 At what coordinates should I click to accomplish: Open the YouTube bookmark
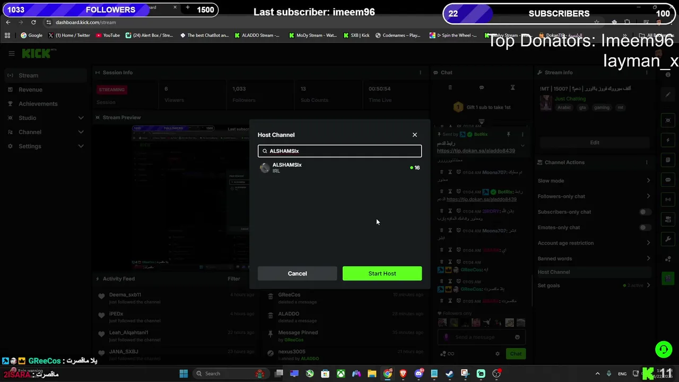[x=108, y=36]
